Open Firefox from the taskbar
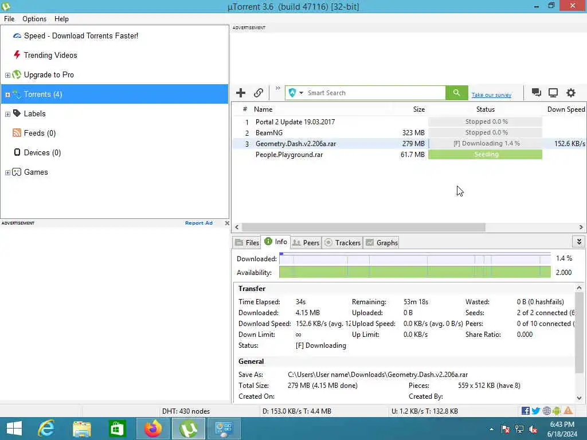The width and height of the screenshot is (587, 440). tap(153, 429)
